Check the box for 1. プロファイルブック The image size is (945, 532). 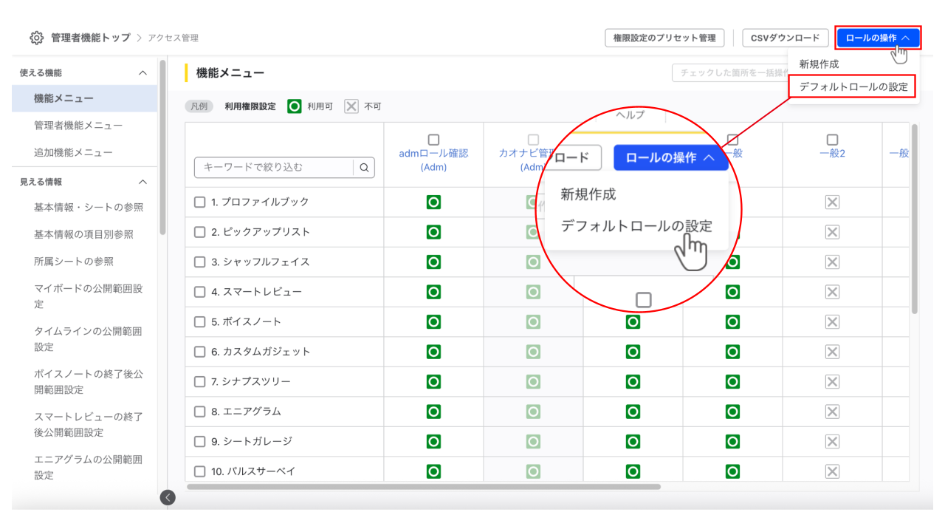pos(199,202)
